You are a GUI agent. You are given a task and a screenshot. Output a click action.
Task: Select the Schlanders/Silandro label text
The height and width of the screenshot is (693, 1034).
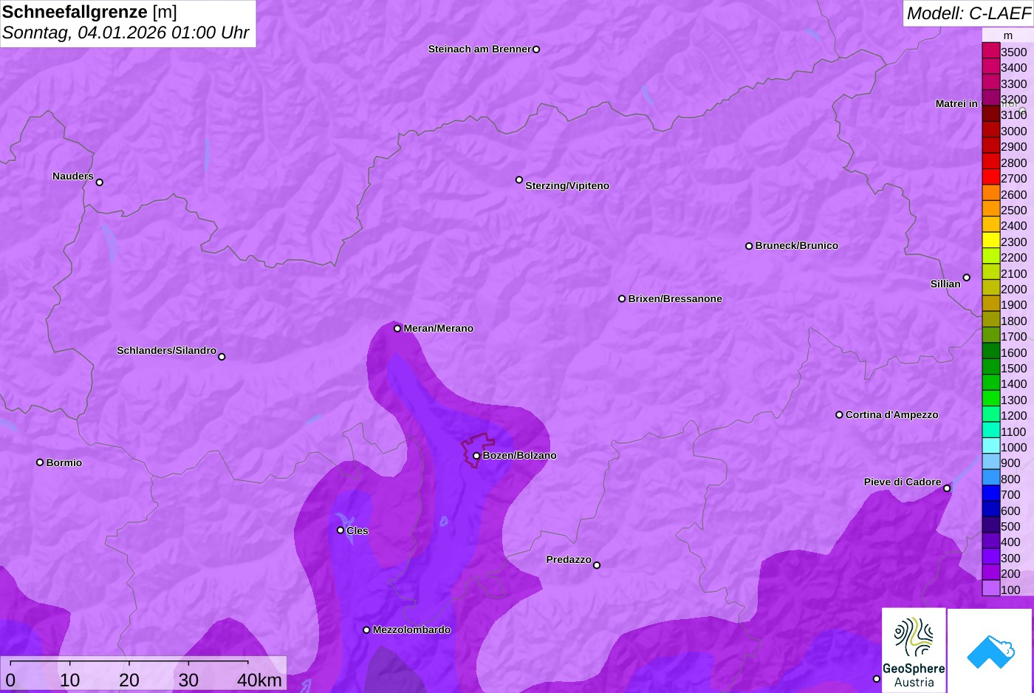(x=166, y=351)
